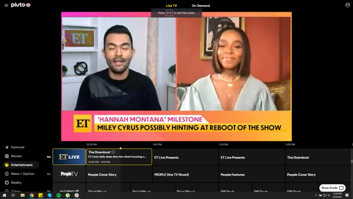Open Slack from the taskbar
This screenshot has height=199, width=353.
[77, 196]
